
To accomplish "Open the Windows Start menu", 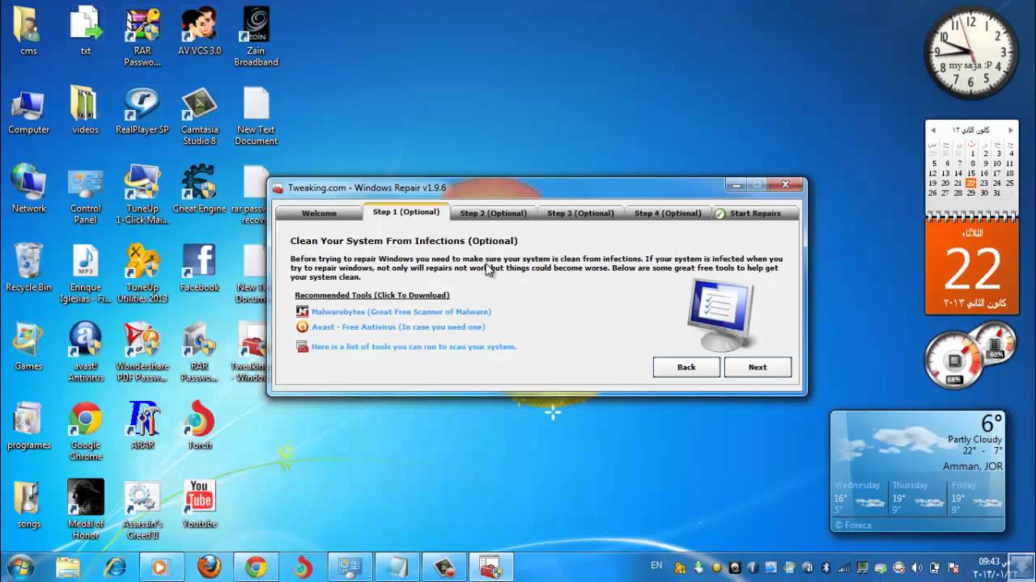I will 19,567.
